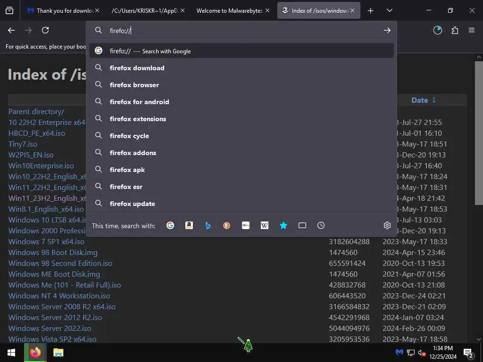Open Windows 98 Boot Disk.img link
The width and height of the screenshot is (483, 362).
click(x=53, y=253)
